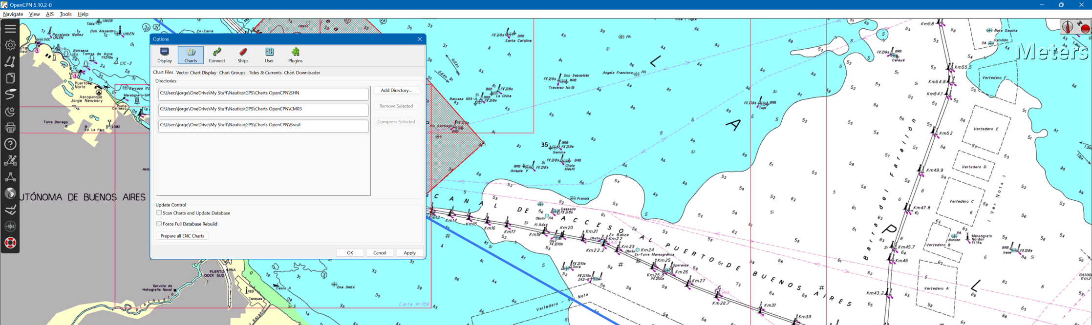This screenshot has width=1092, height=325.
Task: Click the Options gear icon in toolbar
Action: point(10,45)
